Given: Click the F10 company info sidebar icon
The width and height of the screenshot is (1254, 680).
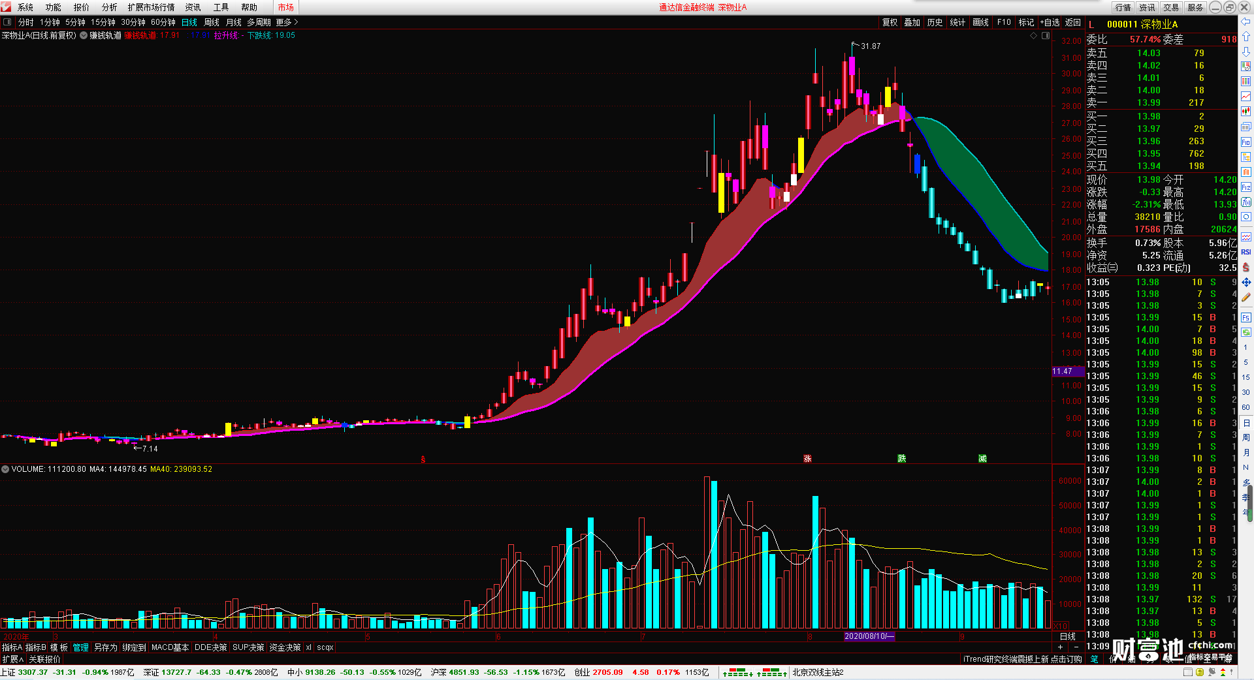Looking at the screenshot, I should (1246, 142).
